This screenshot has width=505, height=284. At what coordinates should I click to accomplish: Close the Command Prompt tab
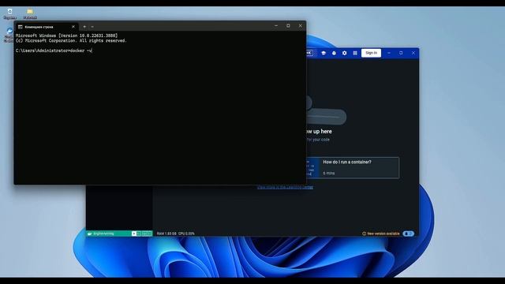(x=73, y=27)
